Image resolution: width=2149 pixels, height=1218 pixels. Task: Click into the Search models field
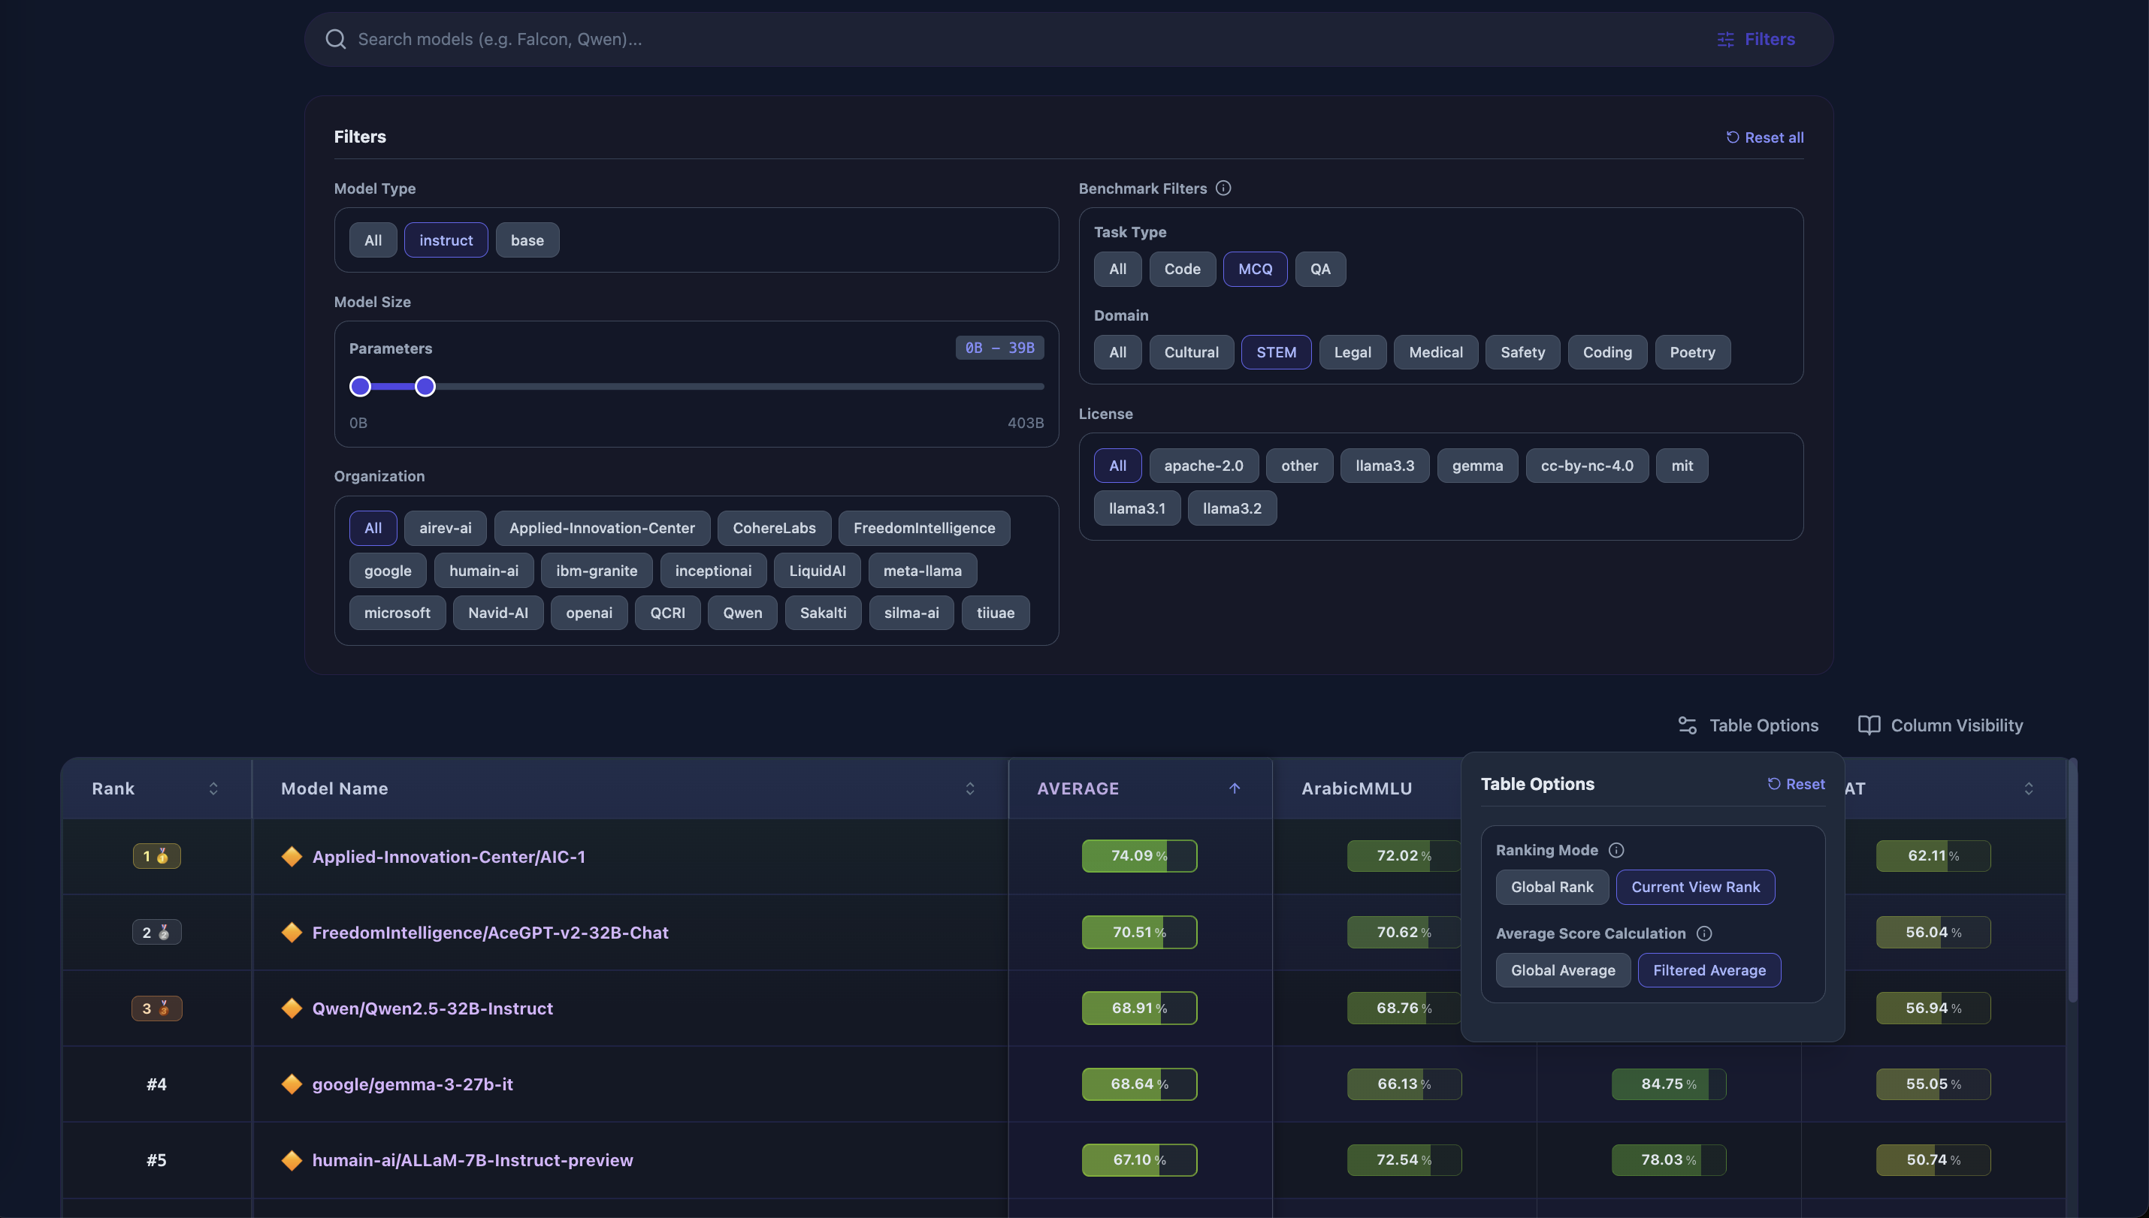click(x=837, y=39)
